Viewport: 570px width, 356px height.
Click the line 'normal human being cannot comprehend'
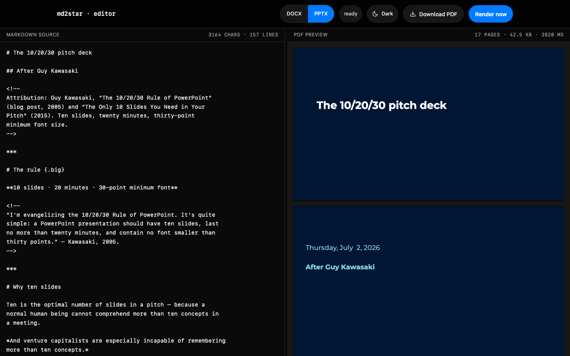tap(112, 314)
